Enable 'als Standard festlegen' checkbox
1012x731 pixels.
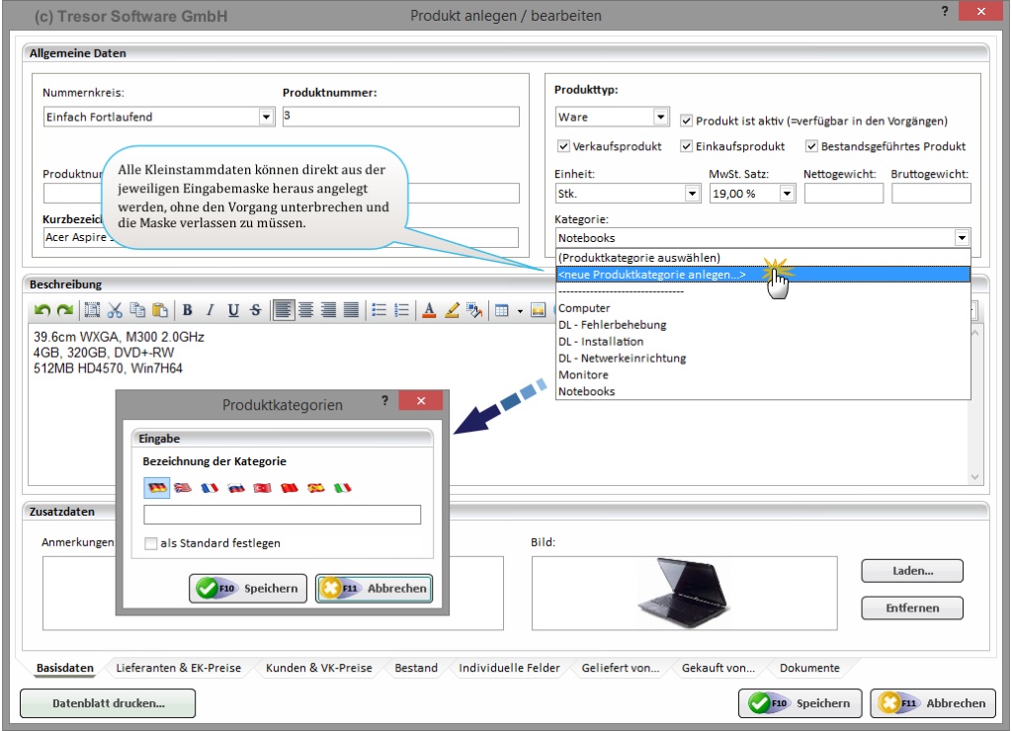coord(151,543)
